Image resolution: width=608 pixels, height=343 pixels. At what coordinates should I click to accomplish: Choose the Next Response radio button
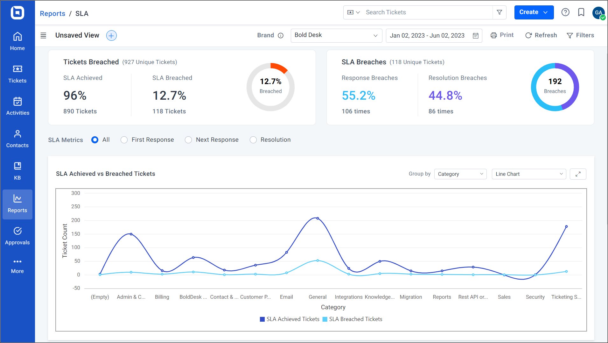click(x=188, y=140)
